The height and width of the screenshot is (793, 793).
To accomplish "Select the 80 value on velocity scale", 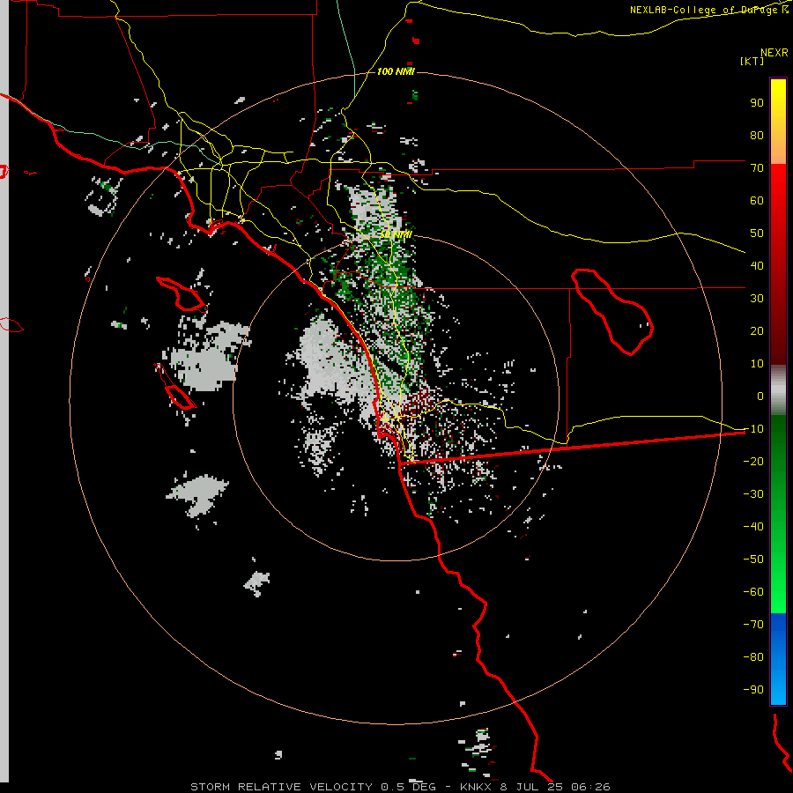I will [757, 136].
